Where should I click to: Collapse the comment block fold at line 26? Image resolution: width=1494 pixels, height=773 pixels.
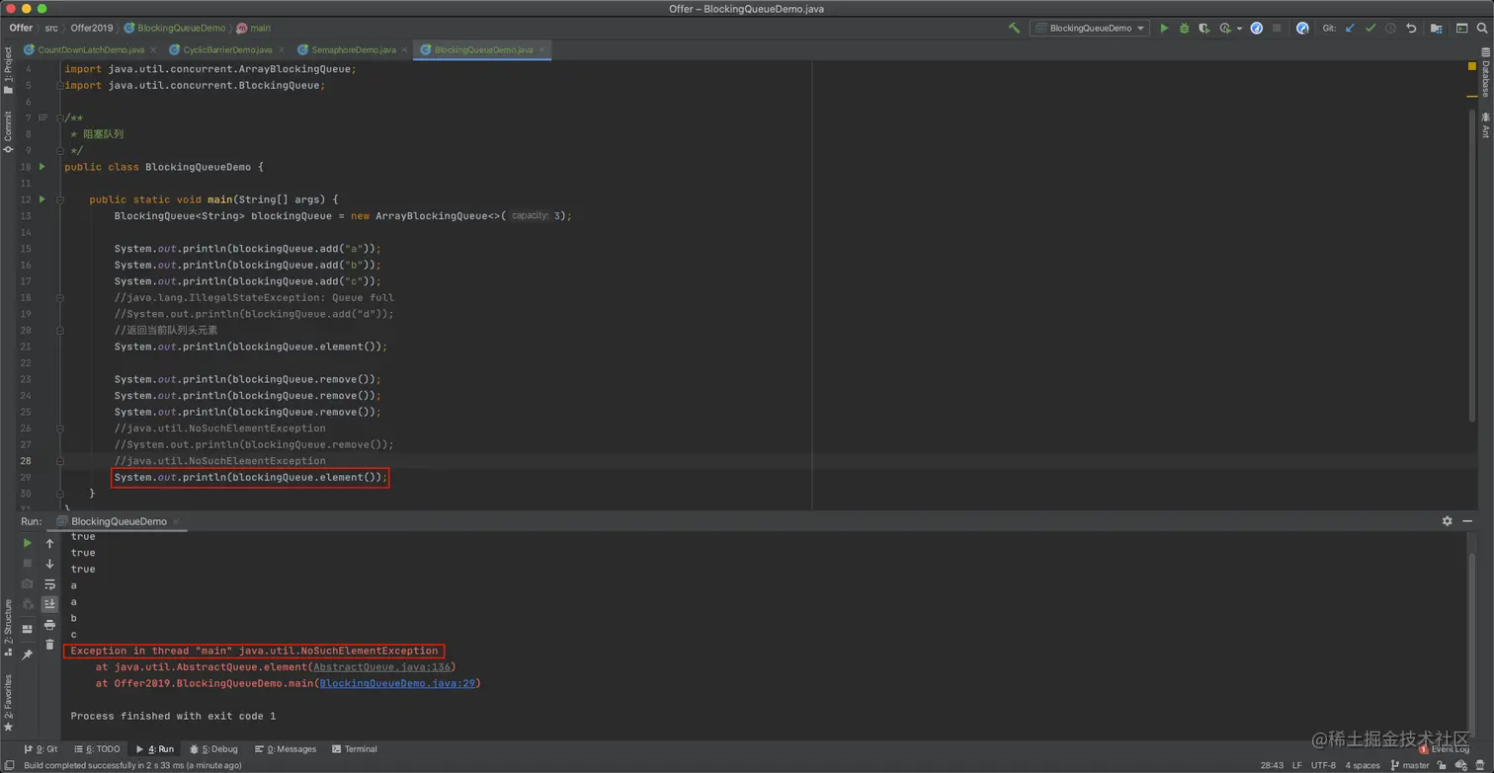(x=60, y=428)
